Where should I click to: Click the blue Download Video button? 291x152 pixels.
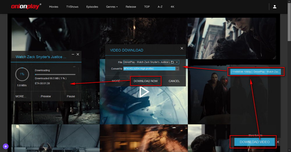[x=255, y=142]
